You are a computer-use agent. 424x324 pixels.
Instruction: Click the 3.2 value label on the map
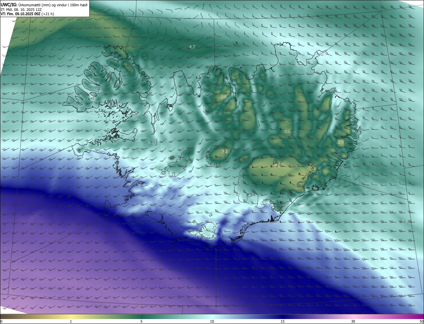(225, 151)
